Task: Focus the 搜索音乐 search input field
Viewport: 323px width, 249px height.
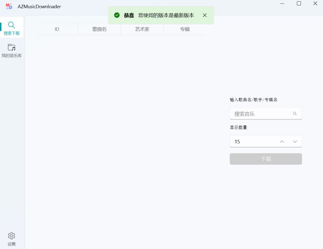Action: 266,114
